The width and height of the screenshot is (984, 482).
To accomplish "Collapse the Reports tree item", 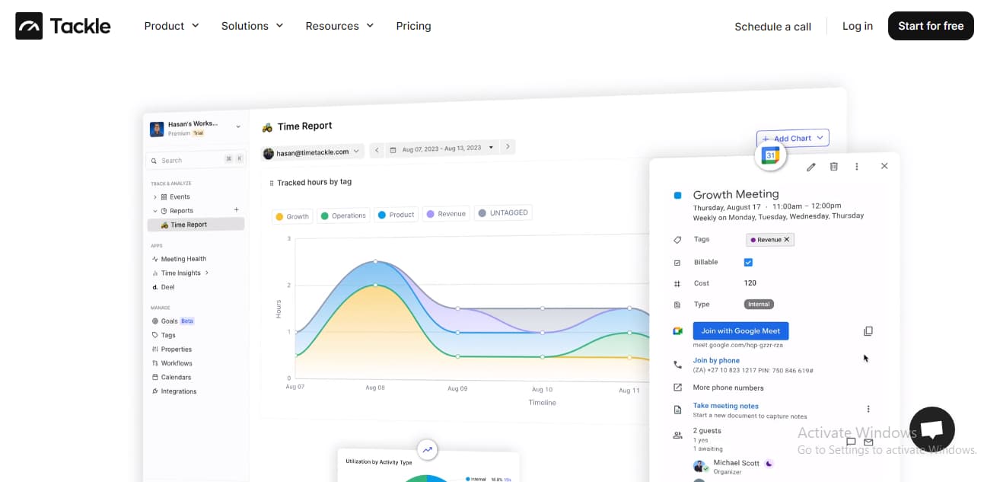I will click(x=155, y=211).
